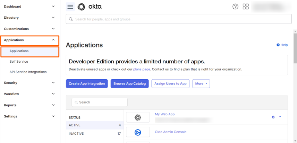Open API Service Integrations in sidebar
Image resolution: width=297 pixels, height=143 pixels.
pos(28,72)
